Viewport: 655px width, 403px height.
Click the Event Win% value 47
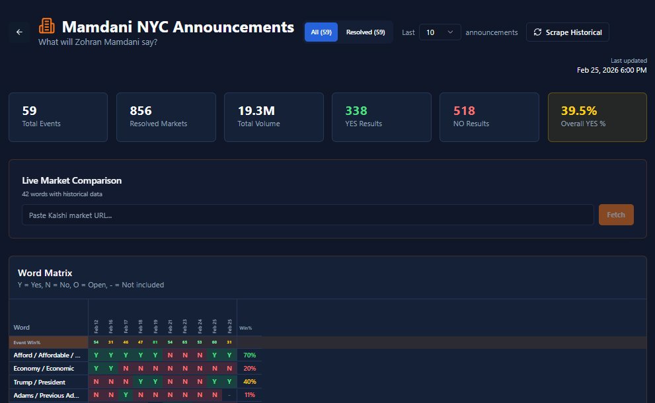click(140, 342)
